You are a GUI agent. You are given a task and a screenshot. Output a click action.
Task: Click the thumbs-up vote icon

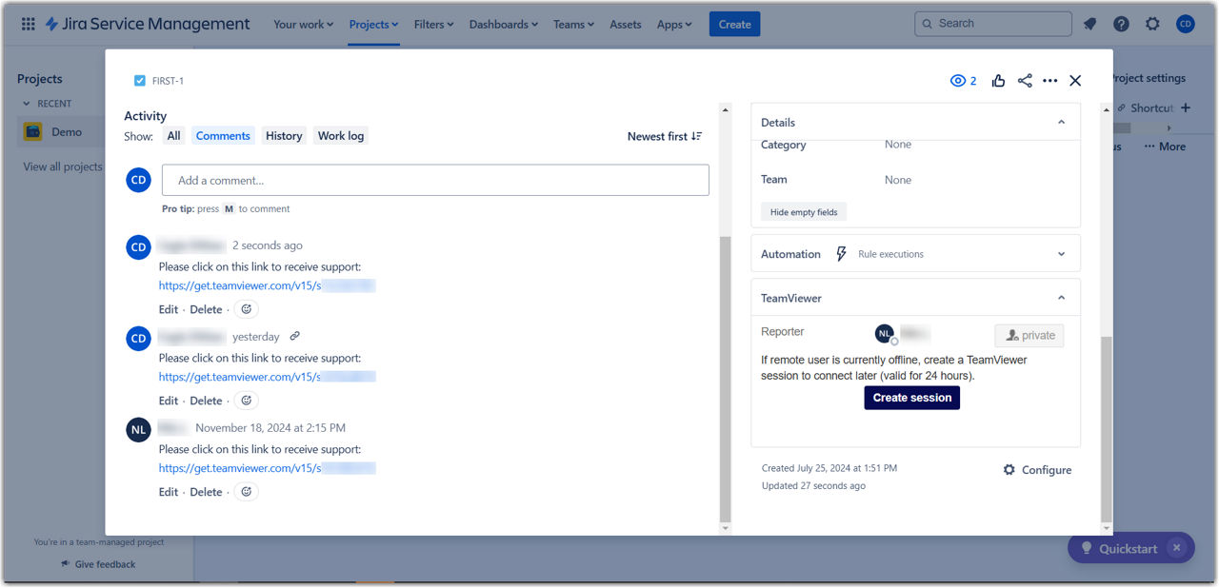click(x=998, y=81)
